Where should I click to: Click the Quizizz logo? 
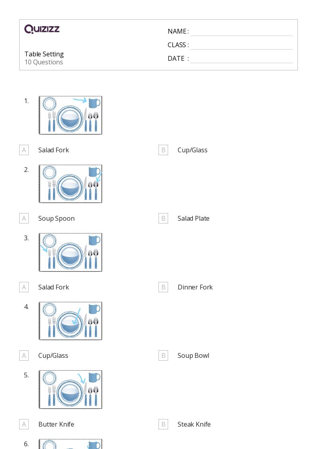click(42, 29)
